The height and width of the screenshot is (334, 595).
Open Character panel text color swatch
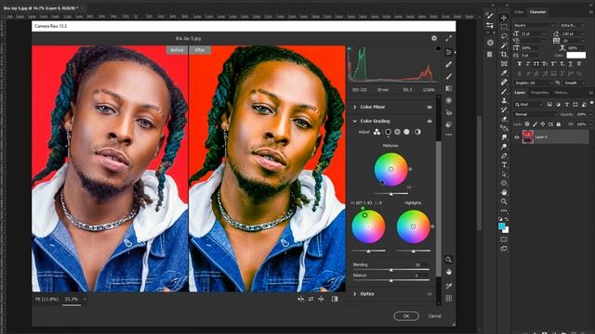coord(576,56)
